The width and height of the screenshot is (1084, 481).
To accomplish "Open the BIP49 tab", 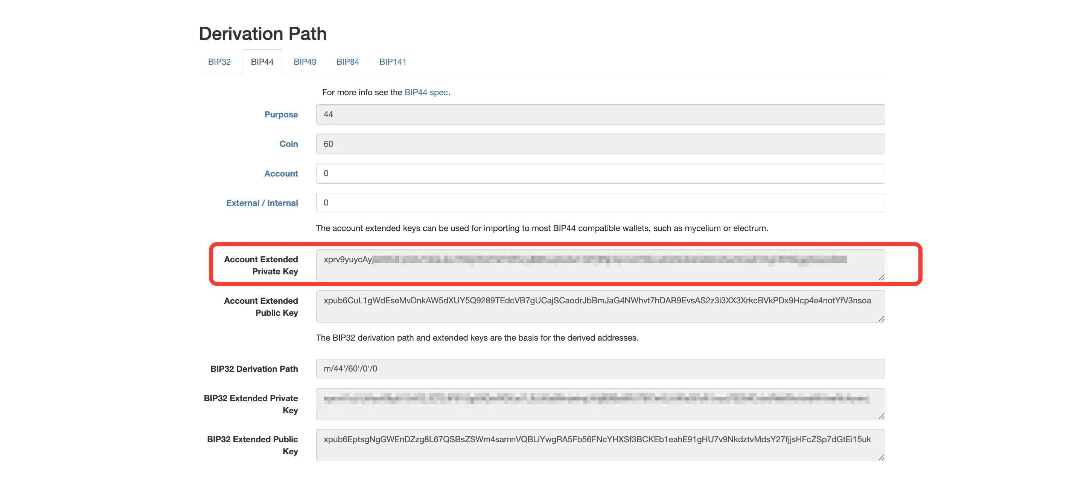I will 304,62.
